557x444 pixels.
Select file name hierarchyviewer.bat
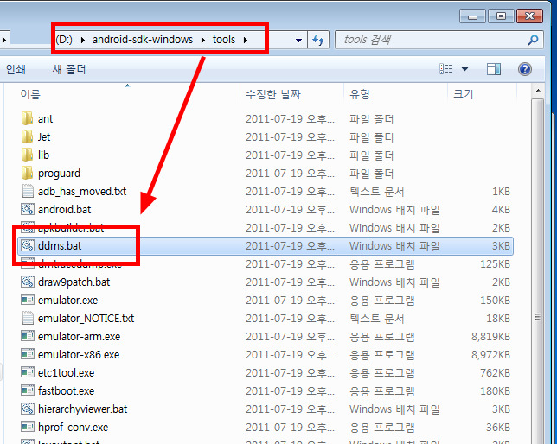tap(82, 409)
